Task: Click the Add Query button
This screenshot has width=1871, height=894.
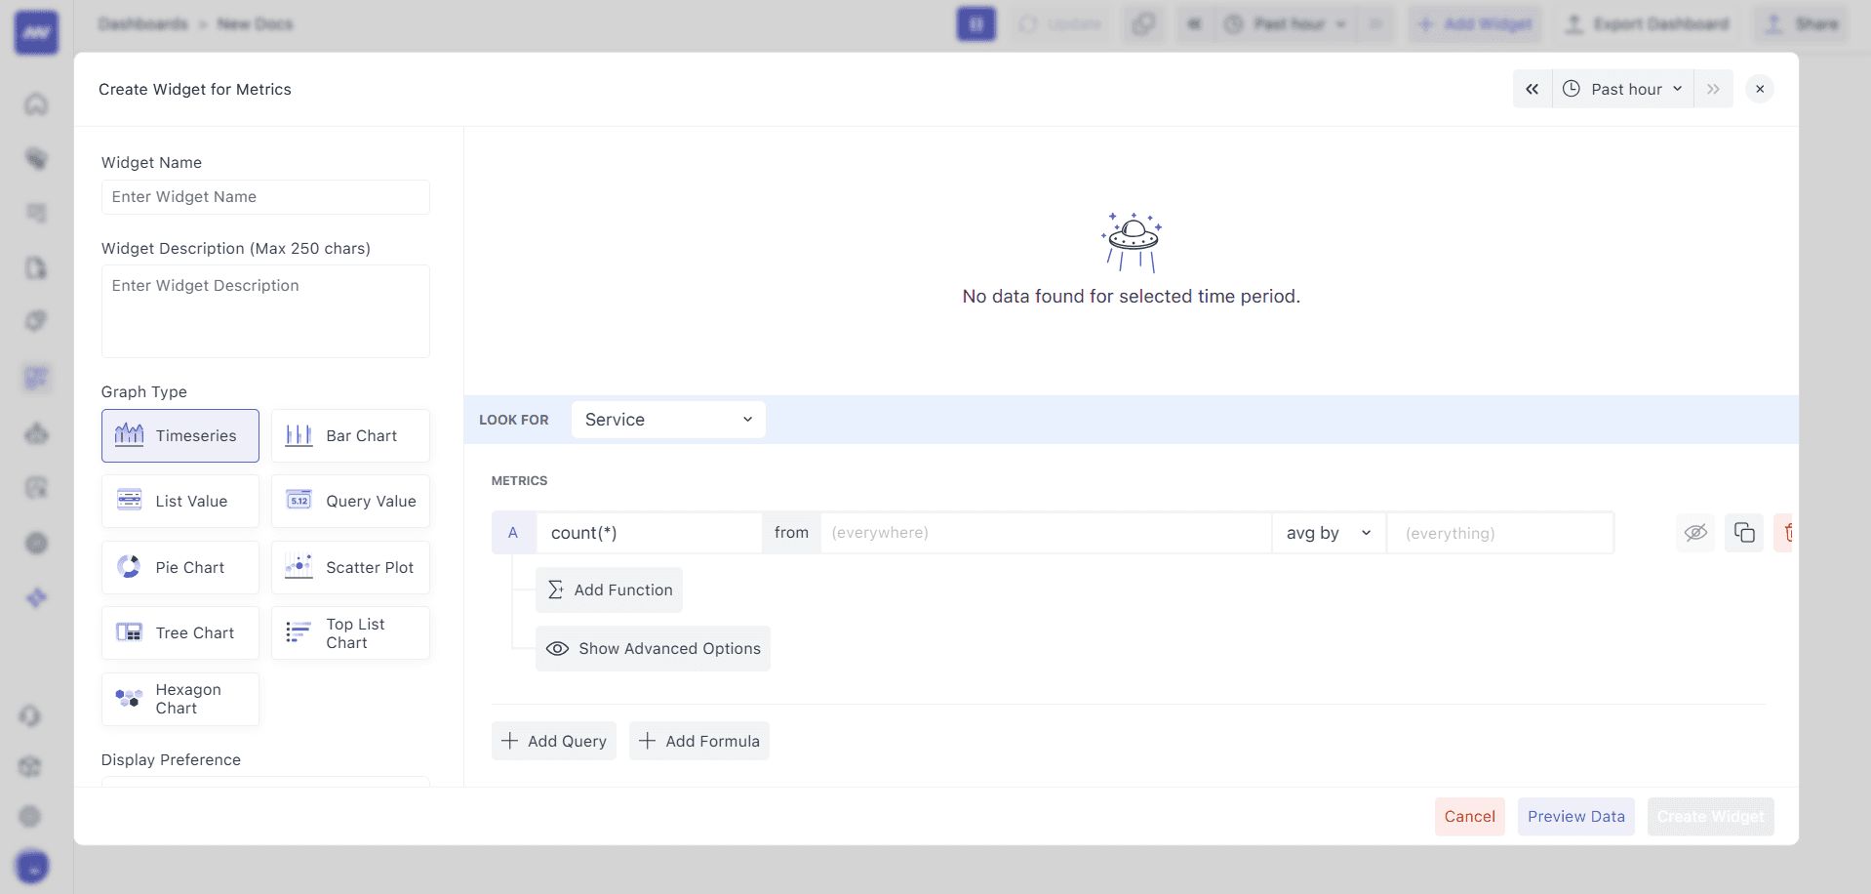Action: pyautogui.click(x=553, y=741)
